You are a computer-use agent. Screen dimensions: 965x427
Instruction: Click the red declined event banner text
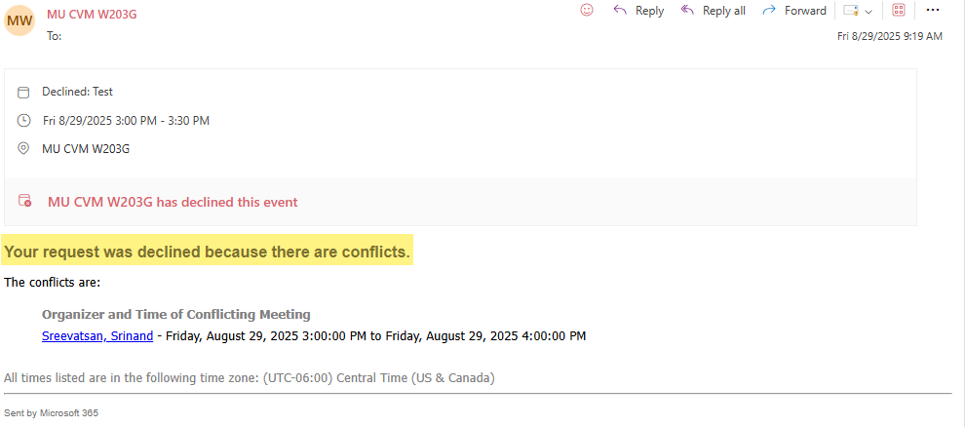pos(173,202)
